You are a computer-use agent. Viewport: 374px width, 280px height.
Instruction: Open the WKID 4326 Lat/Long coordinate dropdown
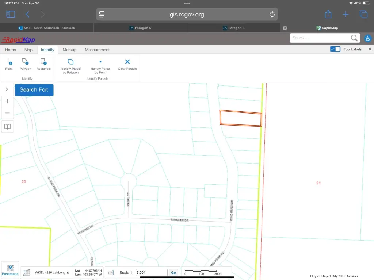click(52, 272)
